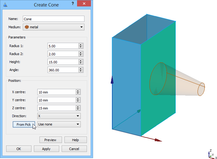The image size is (217, 159).
Task: Decrease the Radius 2 value with down arrow
Action: [x=81, y=55]
